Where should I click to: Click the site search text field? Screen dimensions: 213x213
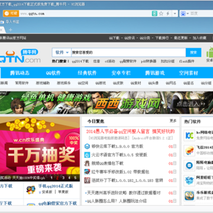click(x=128, y=53)
